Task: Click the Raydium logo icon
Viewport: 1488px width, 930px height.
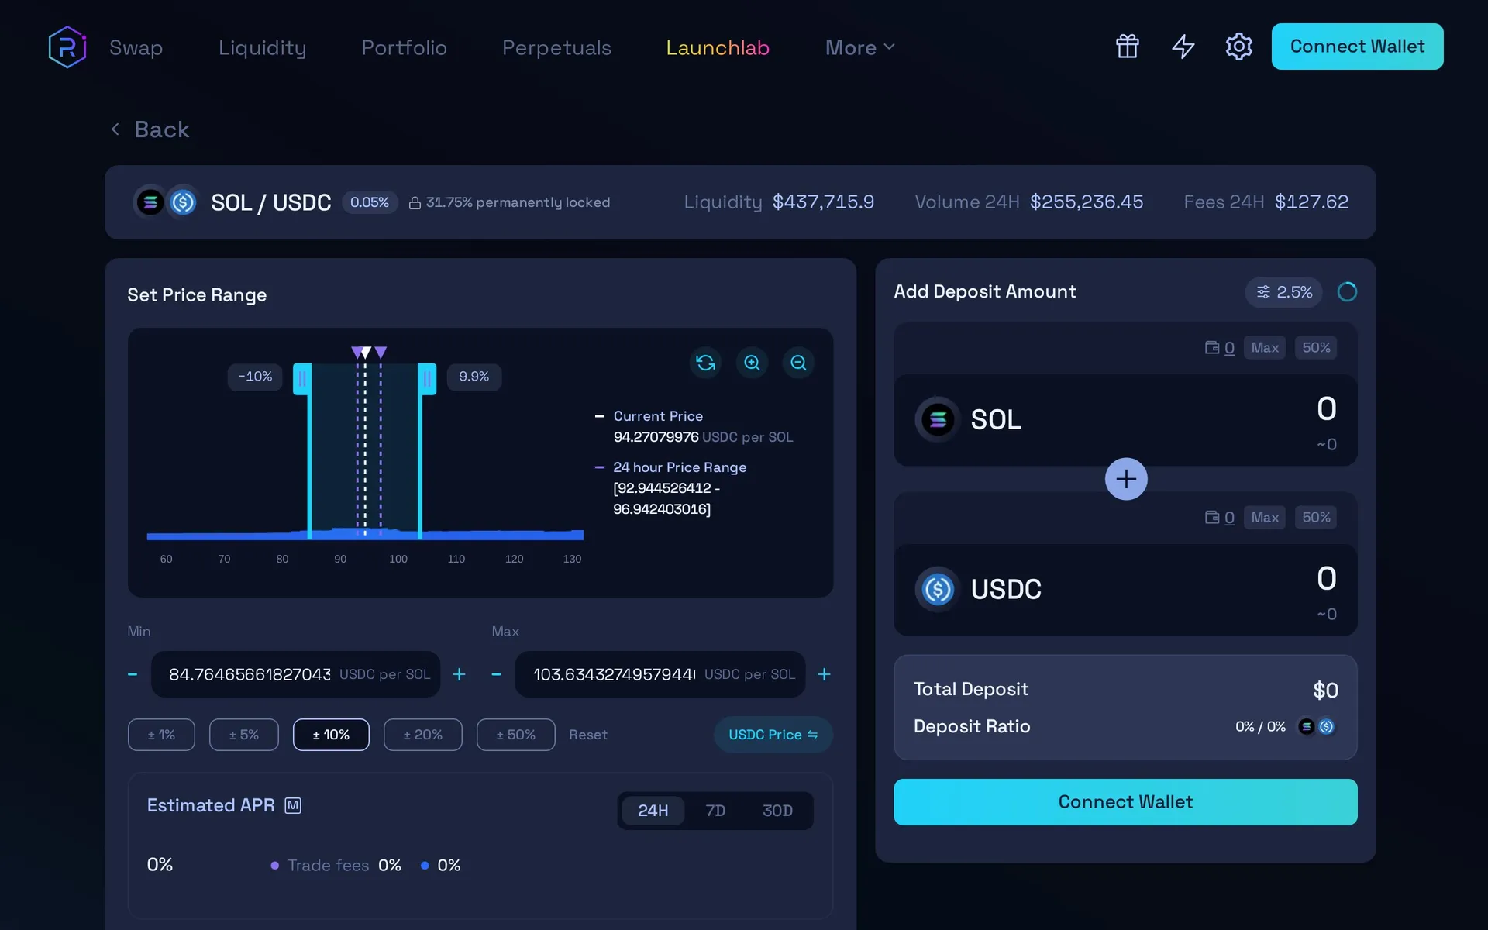Action: tap(67, 47)
